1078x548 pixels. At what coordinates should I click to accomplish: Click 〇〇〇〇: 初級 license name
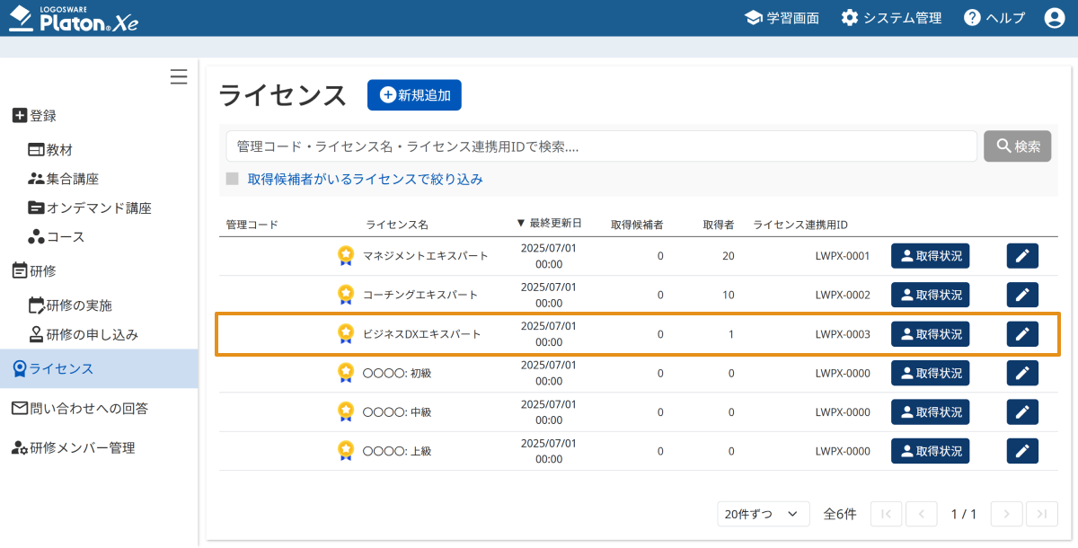397,373
